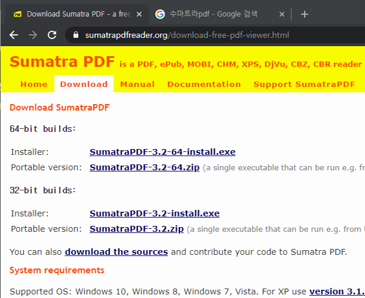Open the 'version 3.1' link for XP
The image size is (365, 298).
pos(337,291)
